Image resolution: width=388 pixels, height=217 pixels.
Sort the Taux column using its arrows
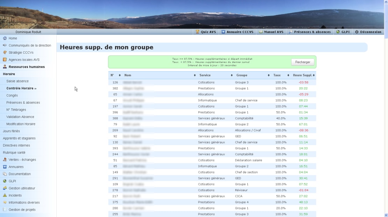pyautogui.click(x=288, y=75)
